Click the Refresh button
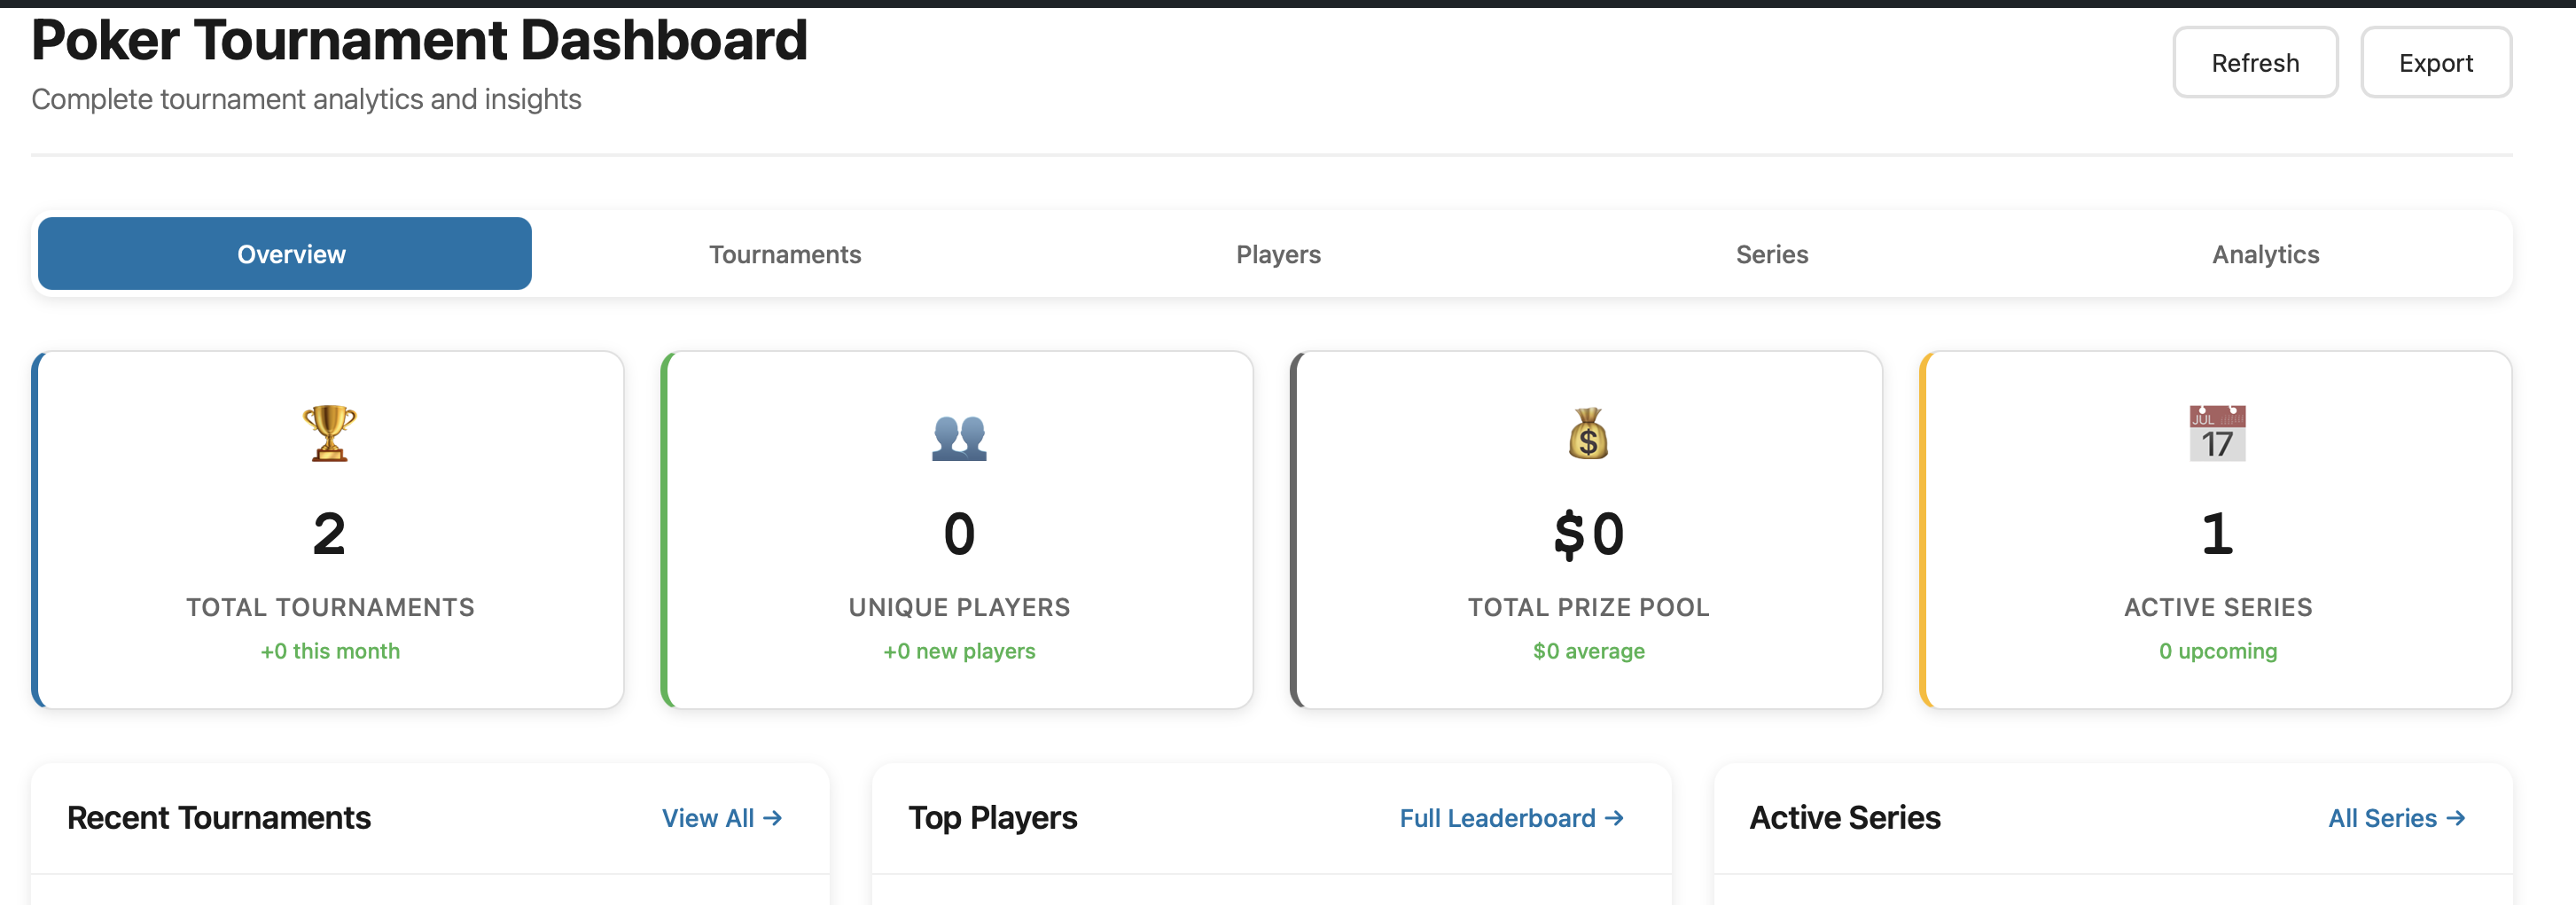The height and width of the screenshot is (905, 2576). [2255, 62]
